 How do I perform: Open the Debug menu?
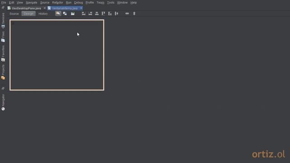click(x=78, y=3)
